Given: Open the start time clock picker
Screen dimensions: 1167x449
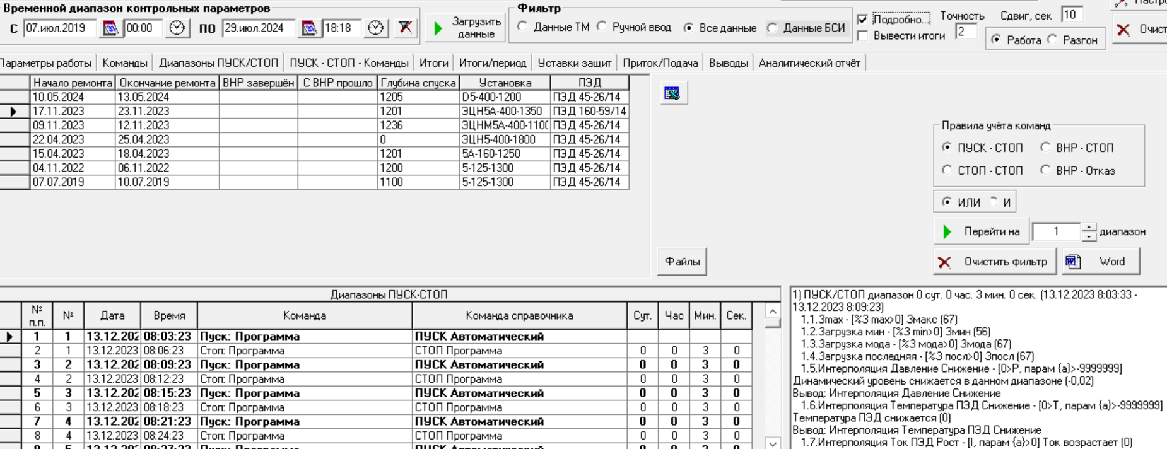Looking at the screenshot, I should tap(177, 28).
